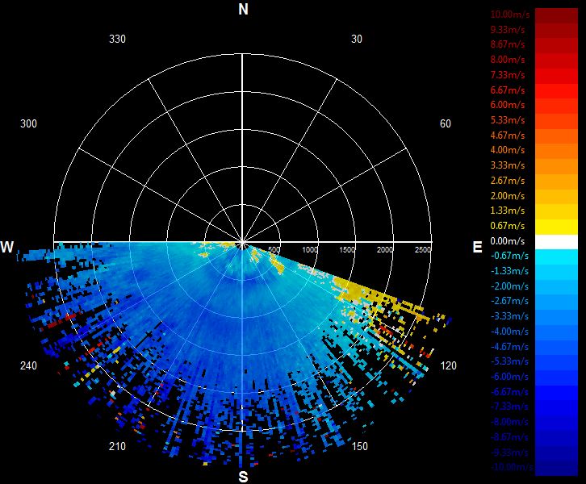Click the 8.00m/s legend label
The height and width of the screenshot is (484, 586).
point(508,60)
